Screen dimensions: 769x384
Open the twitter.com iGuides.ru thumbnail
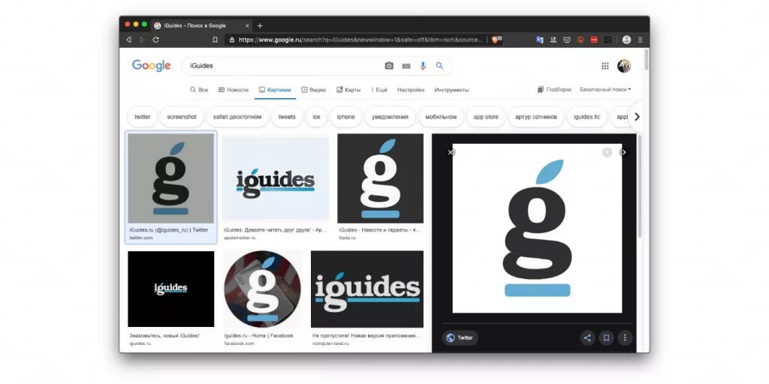(171, 178)
